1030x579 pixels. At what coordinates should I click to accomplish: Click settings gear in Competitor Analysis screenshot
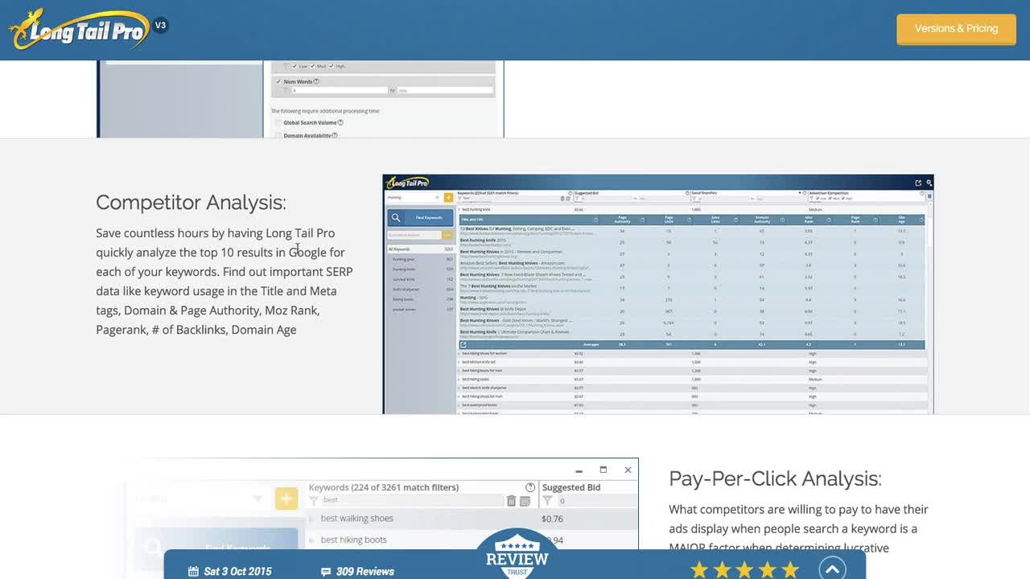pos(929,183)
